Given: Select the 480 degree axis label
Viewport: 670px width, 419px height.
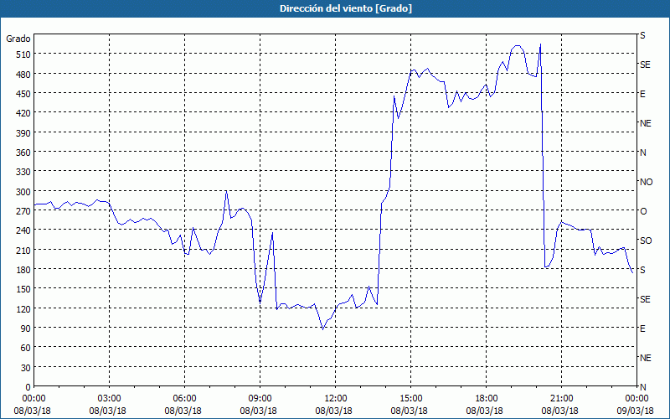Looking at the screenshot, I should [23, 75].
